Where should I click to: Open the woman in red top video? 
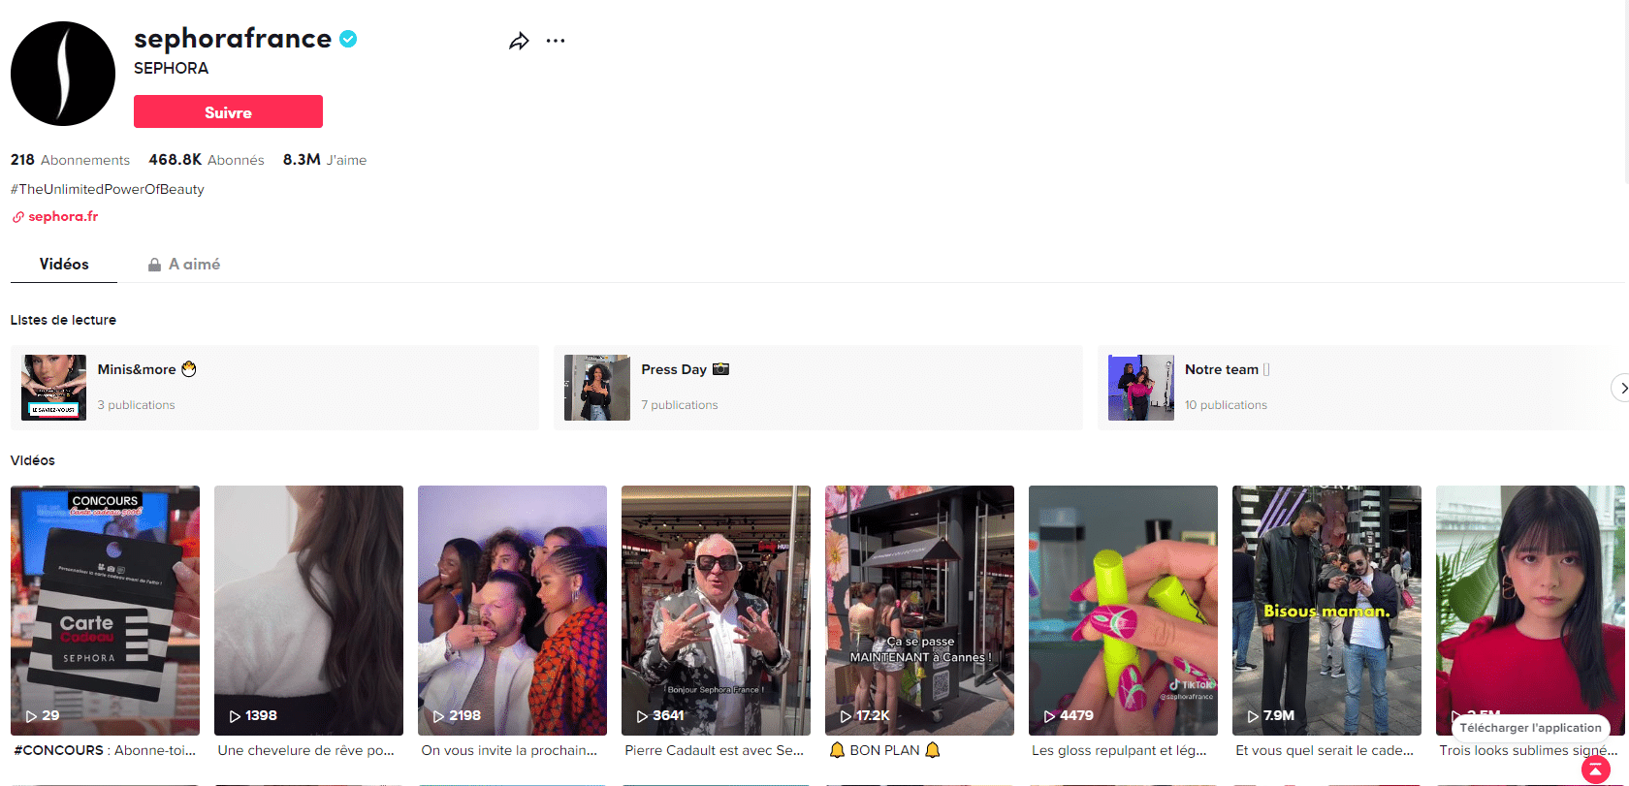(x=1530, y=611)
